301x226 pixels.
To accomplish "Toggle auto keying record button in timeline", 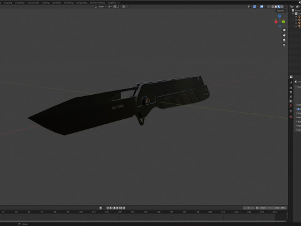I will coord(101,208).
